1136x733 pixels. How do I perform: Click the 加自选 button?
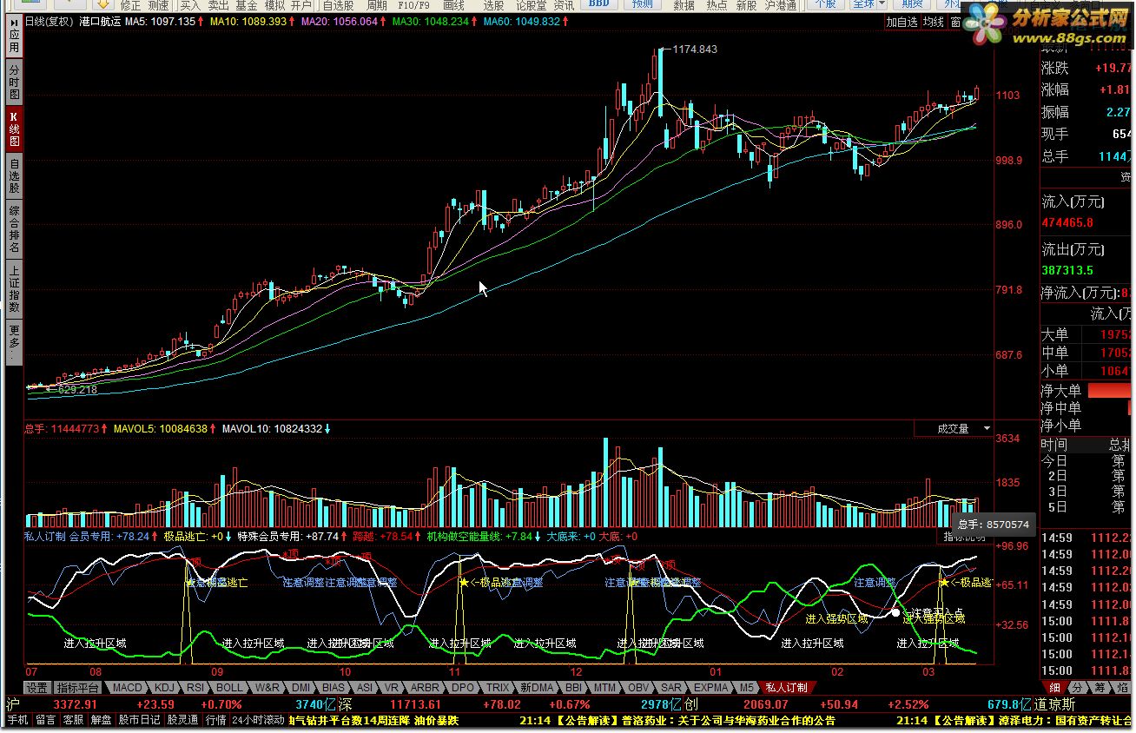902,22
